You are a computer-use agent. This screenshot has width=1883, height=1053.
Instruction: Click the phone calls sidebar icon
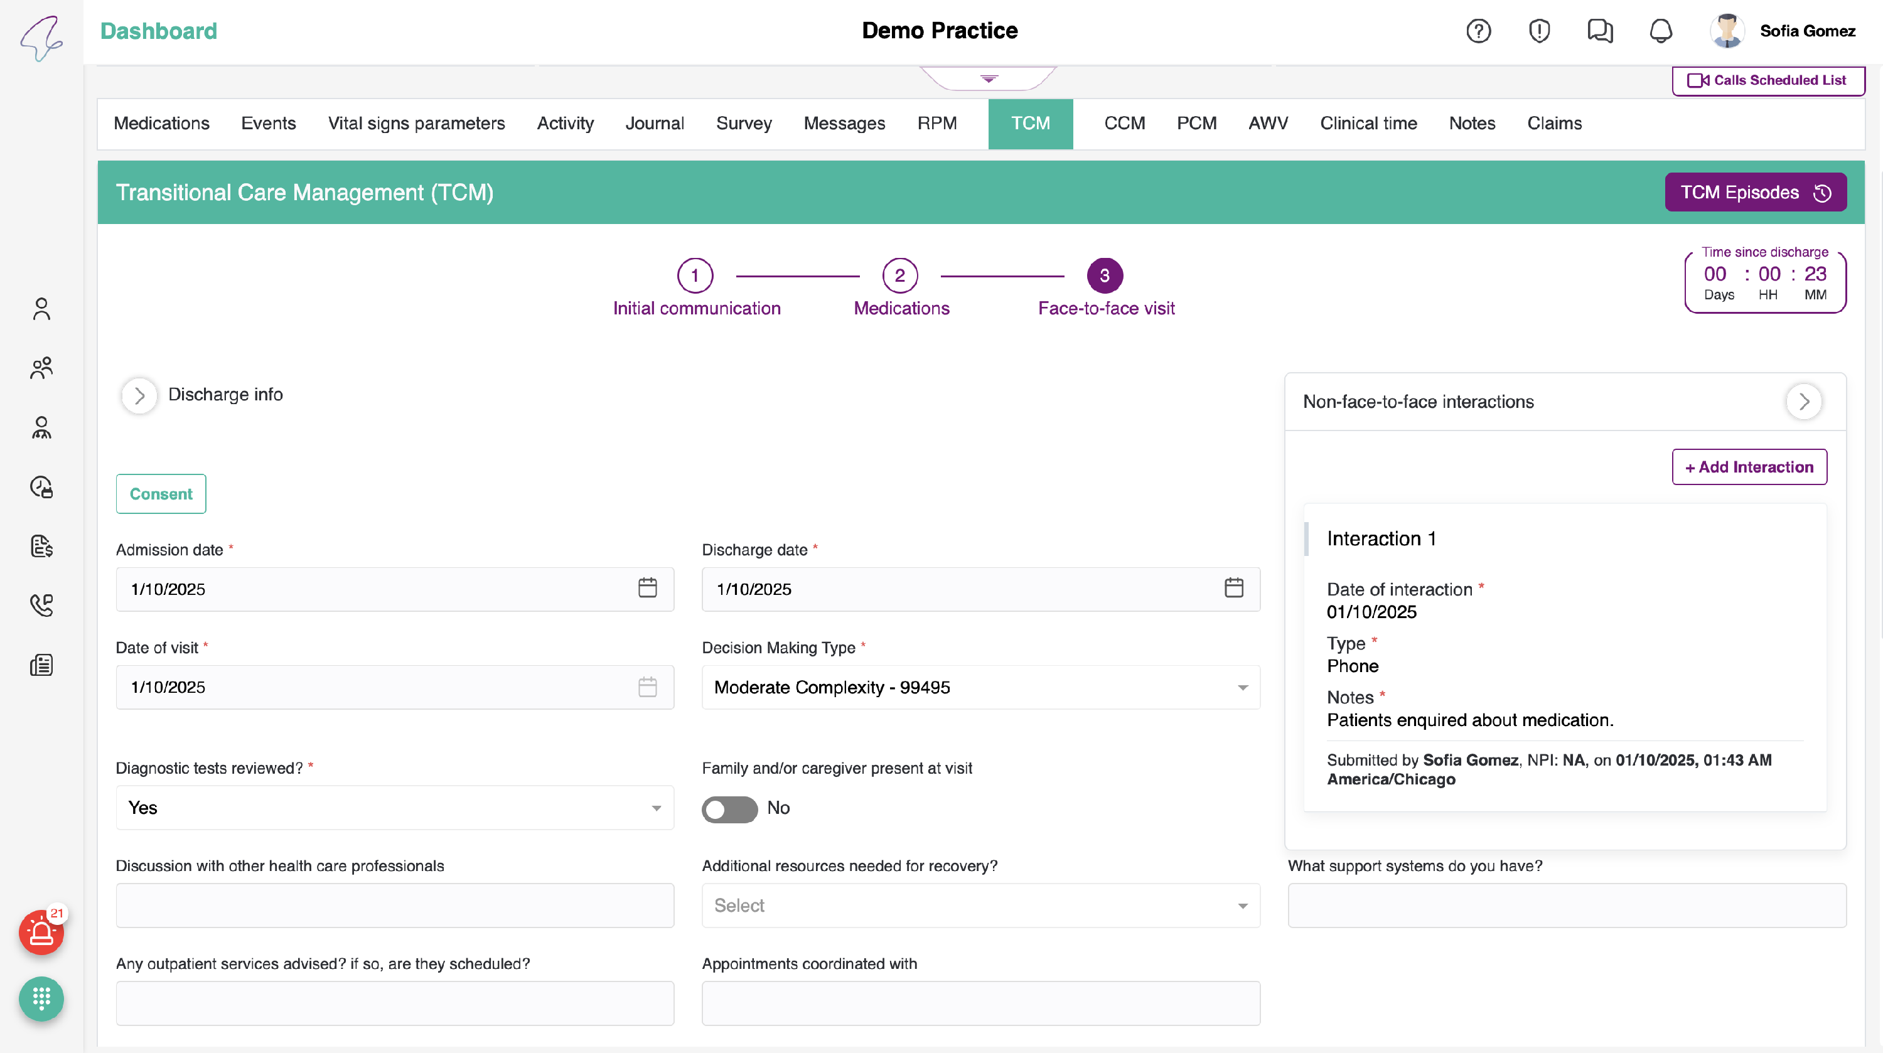click(41, 605)
